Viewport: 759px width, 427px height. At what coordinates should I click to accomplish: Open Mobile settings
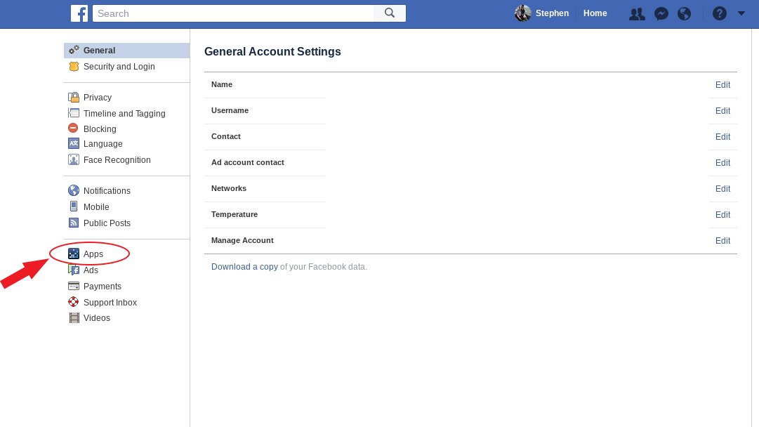click(96, 206)
